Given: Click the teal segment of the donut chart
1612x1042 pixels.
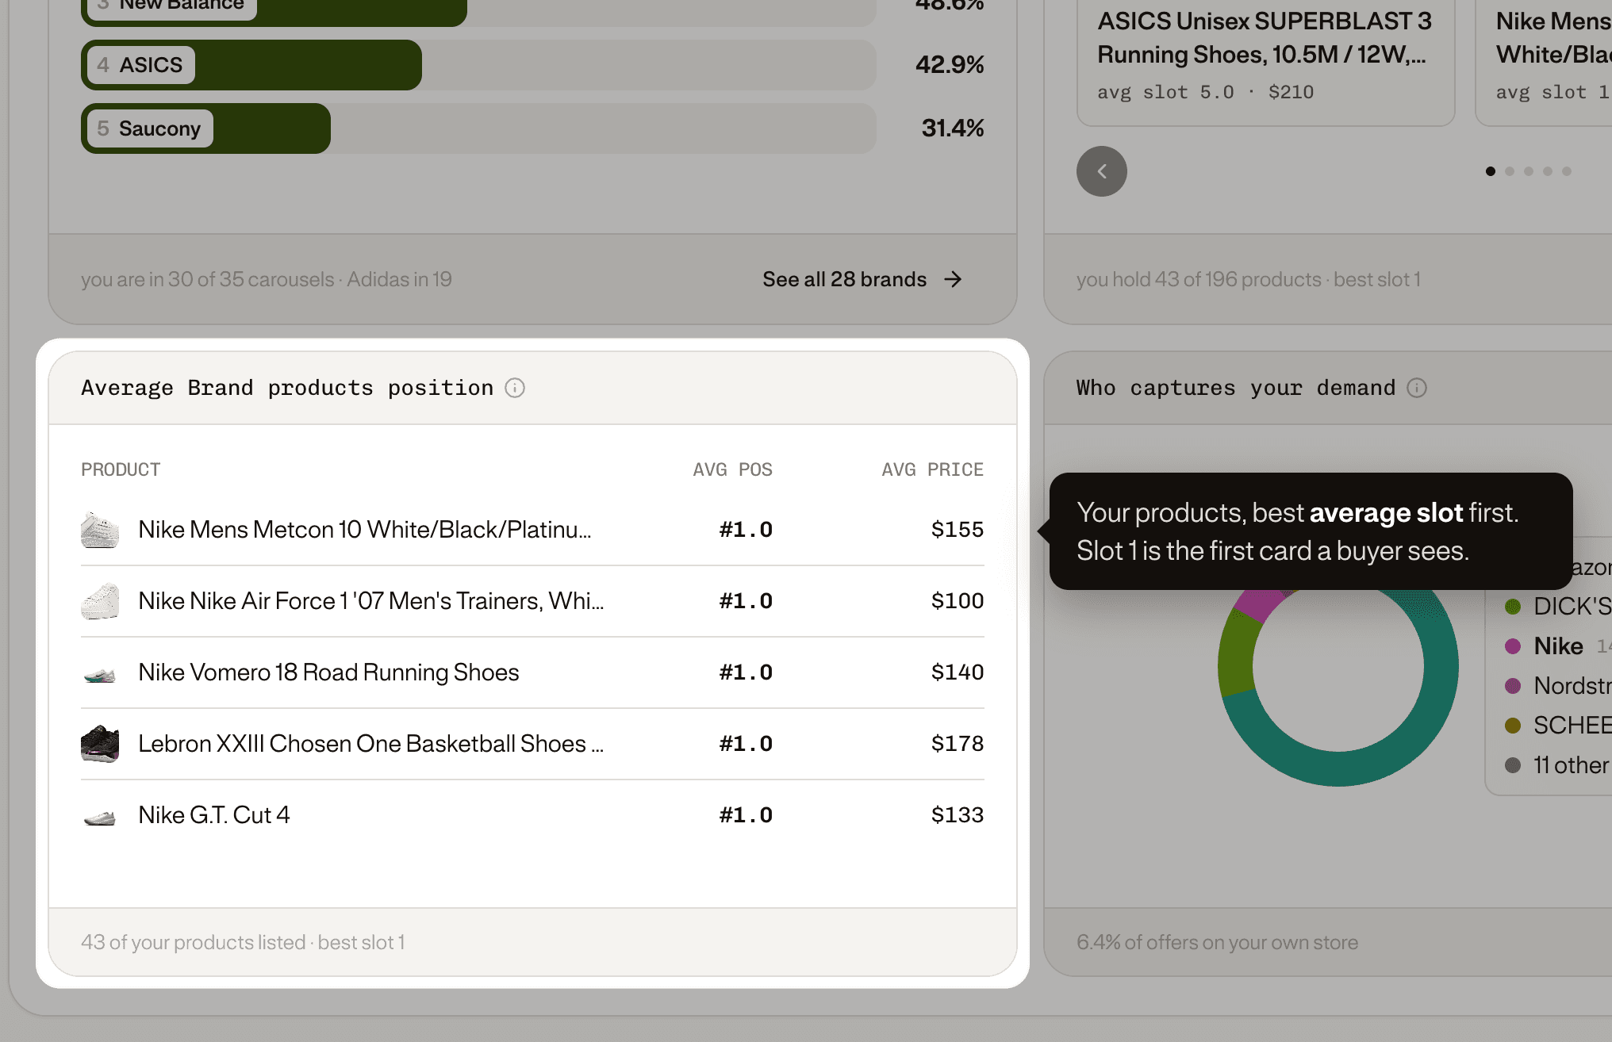Looking at the screenshot, I should [x=1339, y=768].
